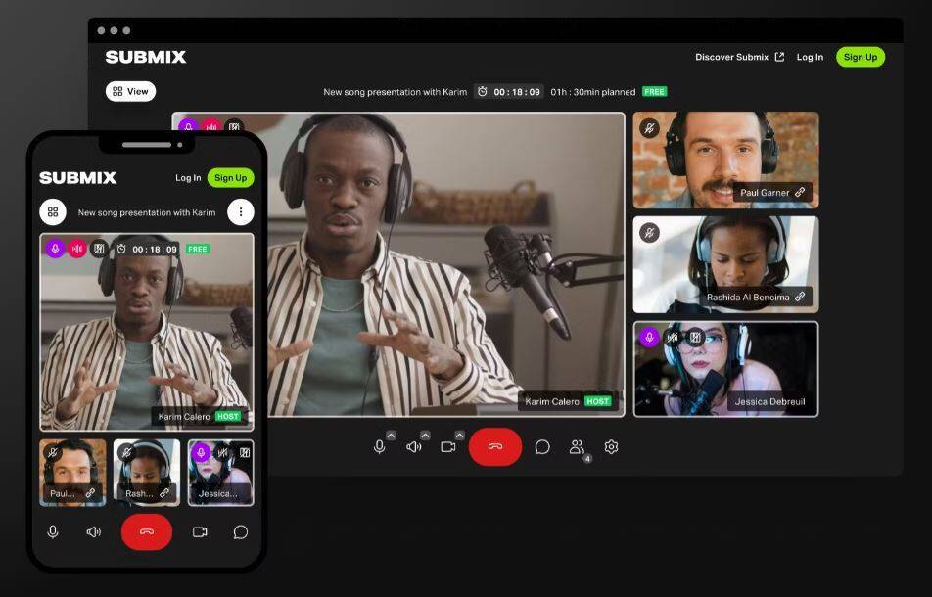Expand speaker options chevron on desktop

click(x=425, y=436)
